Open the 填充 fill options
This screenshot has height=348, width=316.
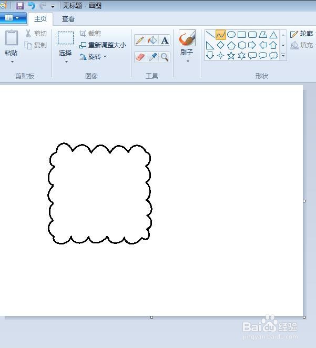coord(302,45)
